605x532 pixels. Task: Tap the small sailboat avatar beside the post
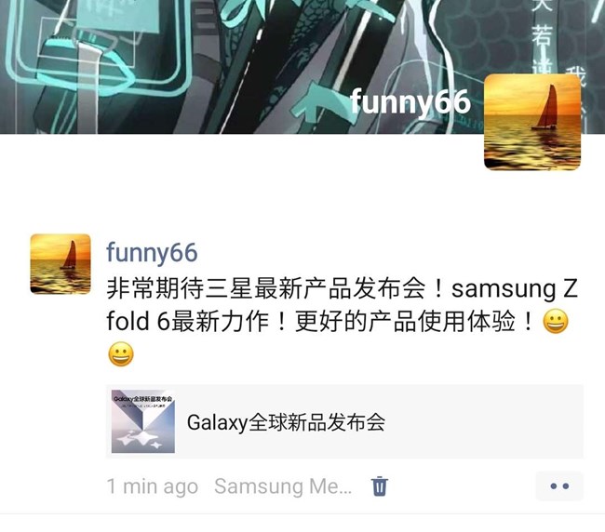(60, 264)
